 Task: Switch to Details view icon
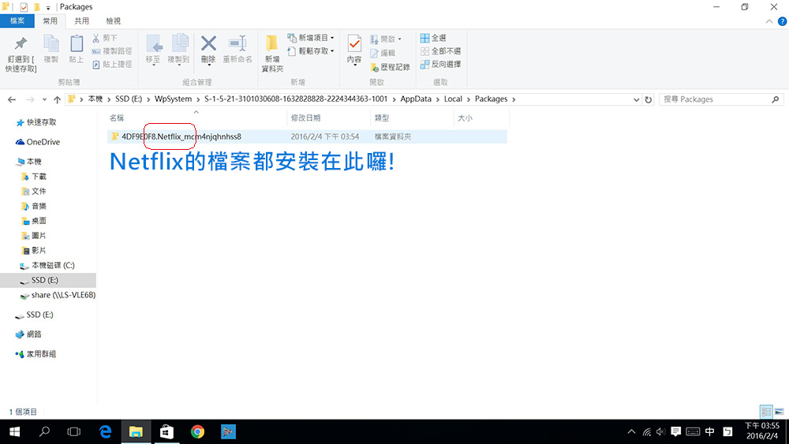(x=766, y=412)
